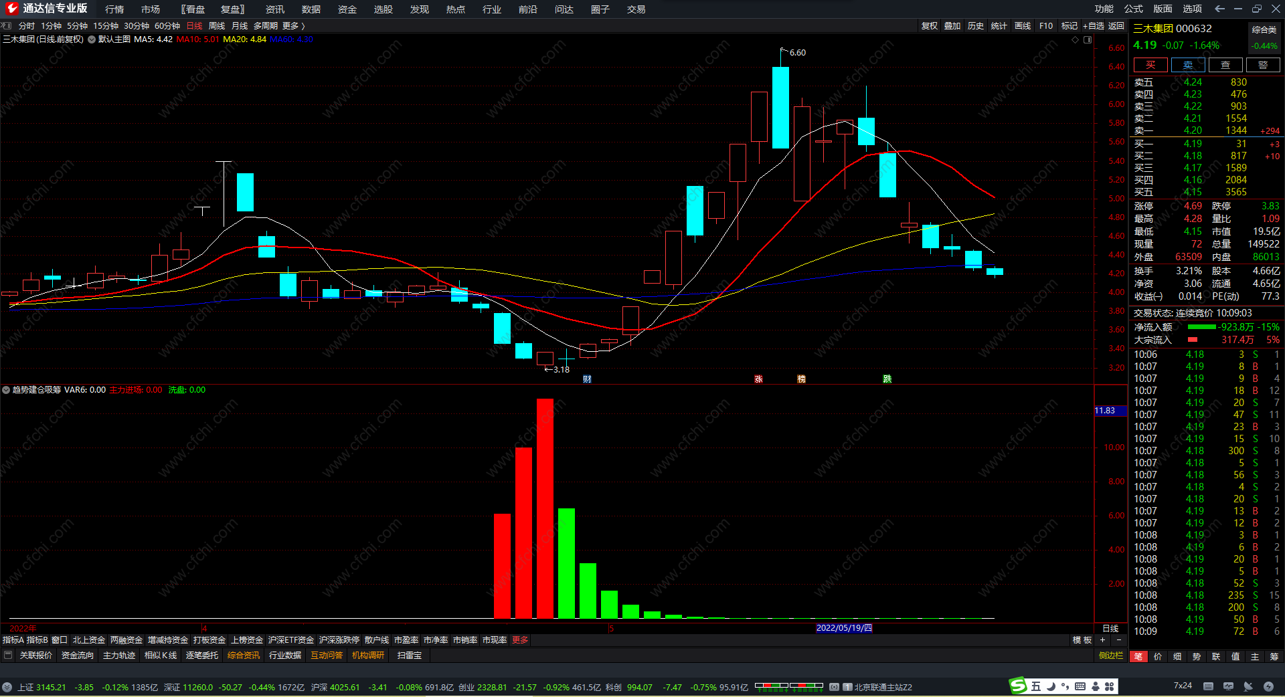Expand the status bar down-arrow circle
This screenshot has height=697, width=1285.
7,687
